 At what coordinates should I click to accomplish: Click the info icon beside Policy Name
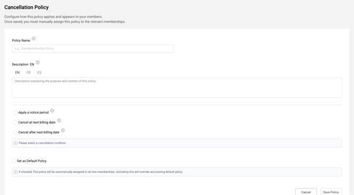pyautogui.click(x=34, y=39)
